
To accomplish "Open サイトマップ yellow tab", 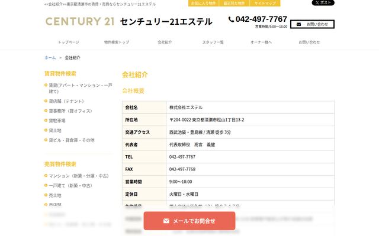I will tap(265, 3).
